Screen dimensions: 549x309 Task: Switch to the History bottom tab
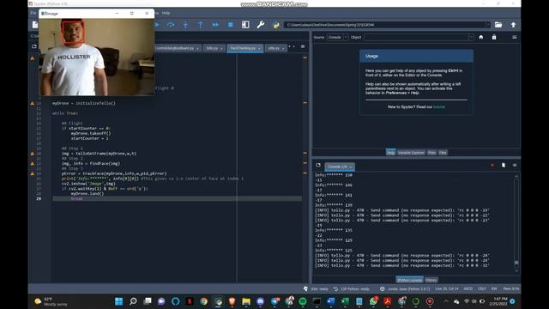(431, 280)
